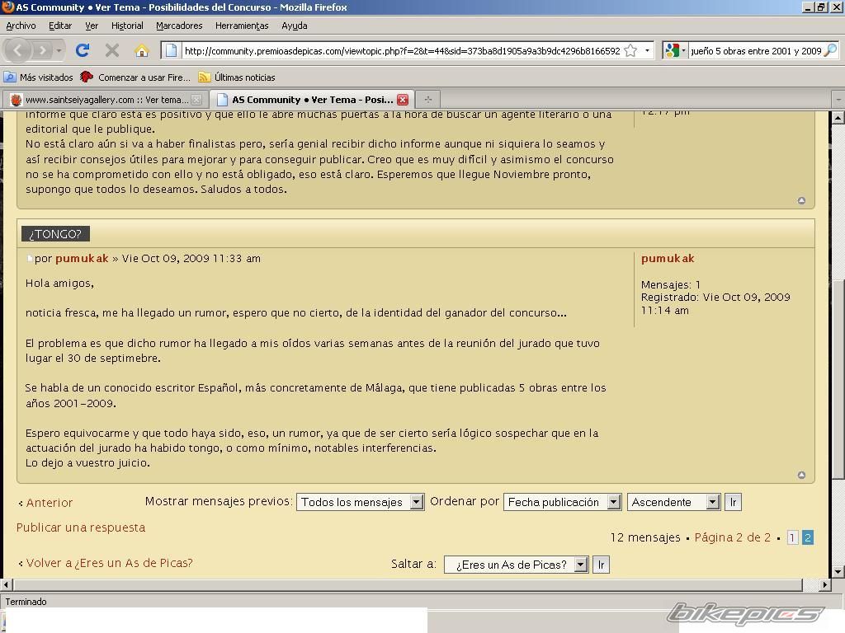Click the Ir button next to Saltar a
845x633 pixels.
click(x=601, y=565)
